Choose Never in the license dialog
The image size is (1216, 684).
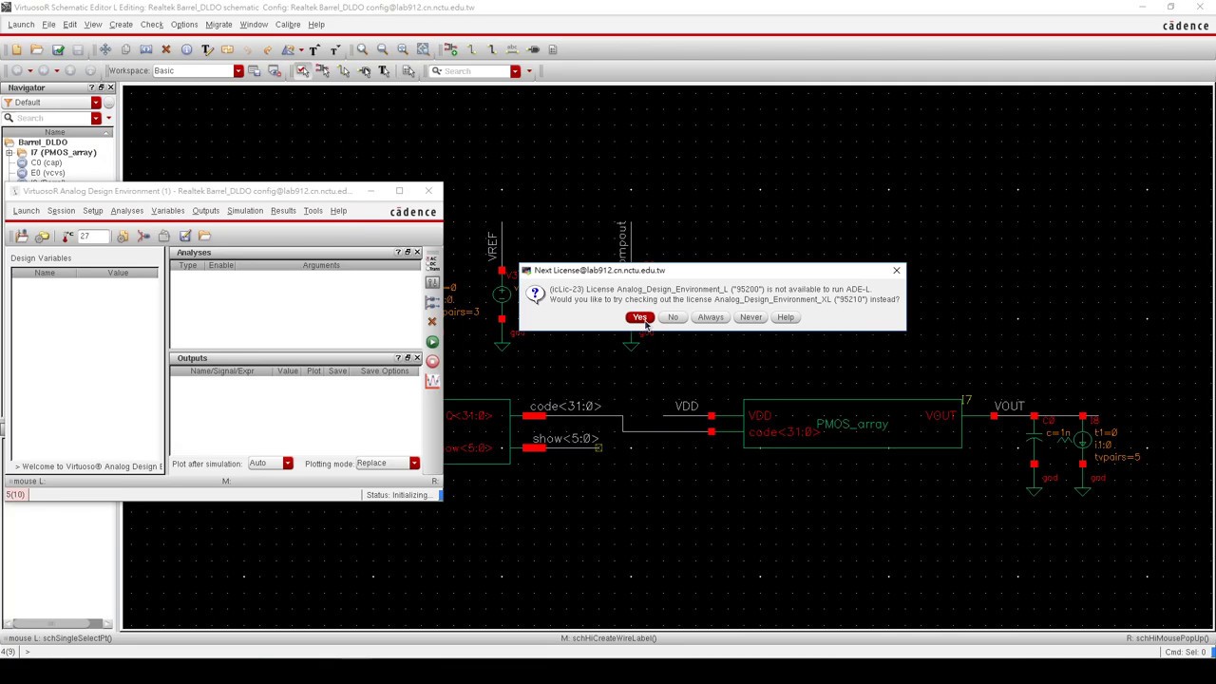point(750,317)
